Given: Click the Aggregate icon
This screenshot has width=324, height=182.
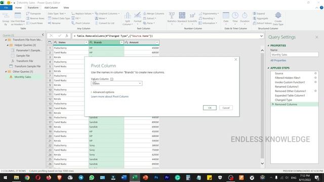Looking at the screenshot, I should pyautogui.click(x=255, y=18).
